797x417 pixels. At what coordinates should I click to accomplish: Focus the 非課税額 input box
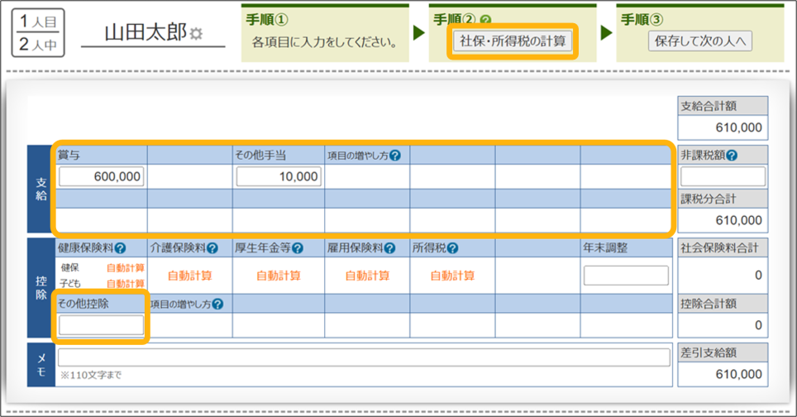click(x=723, y=176)
